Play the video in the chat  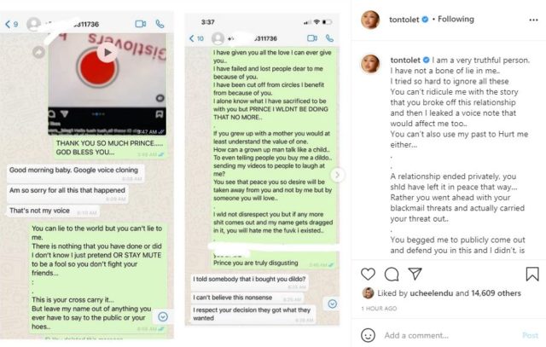(107, 53)
